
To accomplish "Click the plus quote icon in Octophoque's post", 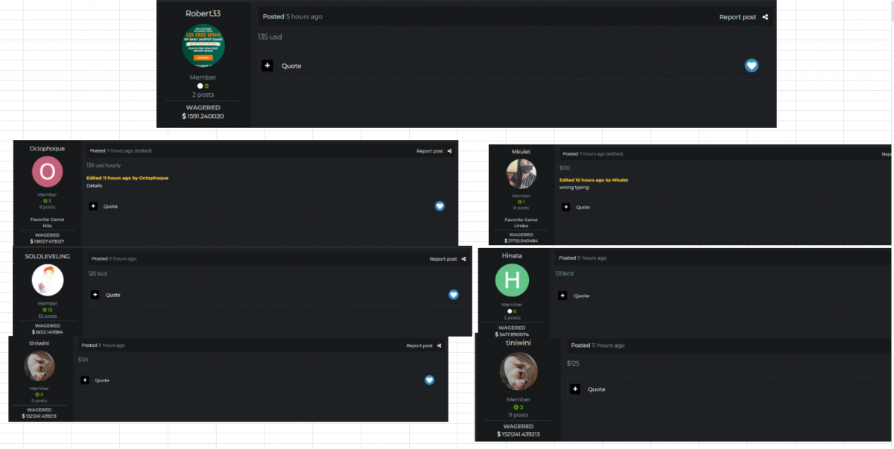I will click(x=93, y=206).
